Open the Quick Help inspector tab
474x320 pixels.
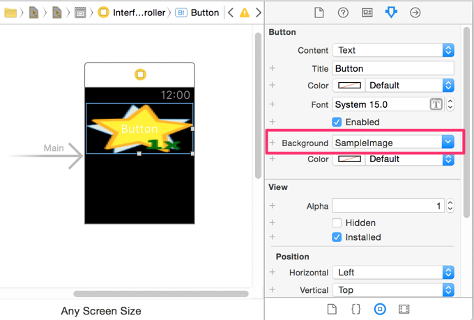coord(343,13)
